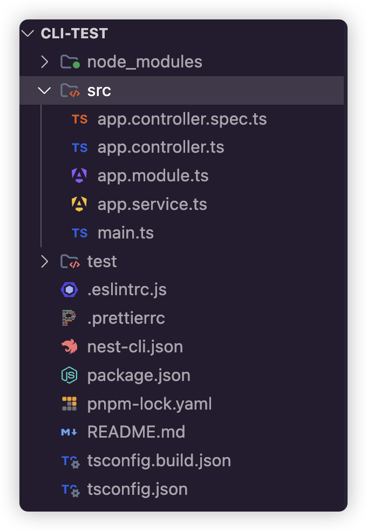Click the yellow Angular icon for app.service.ts

[79, 205]
